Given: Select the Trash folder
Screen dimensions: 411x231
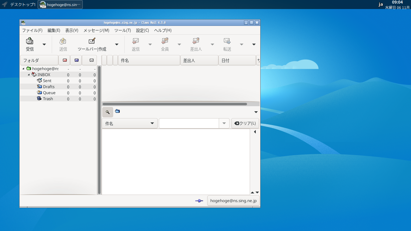Looking at the screenshot, I should pyautogui.click(x=48, y=99).
